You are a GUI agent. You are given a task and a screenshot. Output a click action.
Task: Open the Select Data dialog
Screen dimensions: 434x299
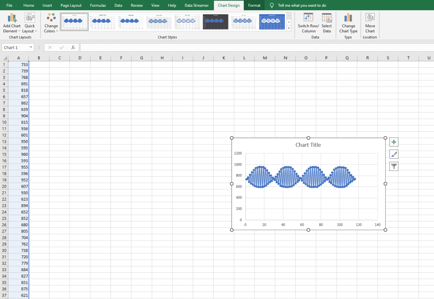coord(327,23)
